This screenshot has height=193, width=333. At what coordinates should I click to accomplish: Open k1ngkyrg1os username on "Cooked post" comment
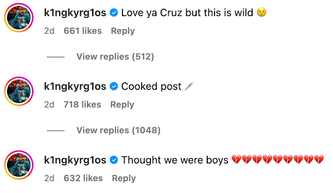click(x=75, y=86)
